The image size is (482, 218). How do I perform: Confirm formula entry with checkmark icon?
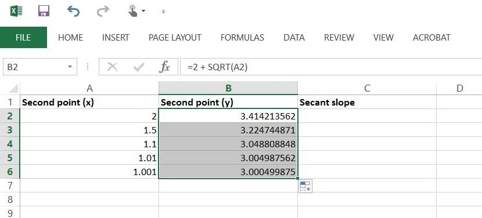pyautogui.click(x=139, y=67)
